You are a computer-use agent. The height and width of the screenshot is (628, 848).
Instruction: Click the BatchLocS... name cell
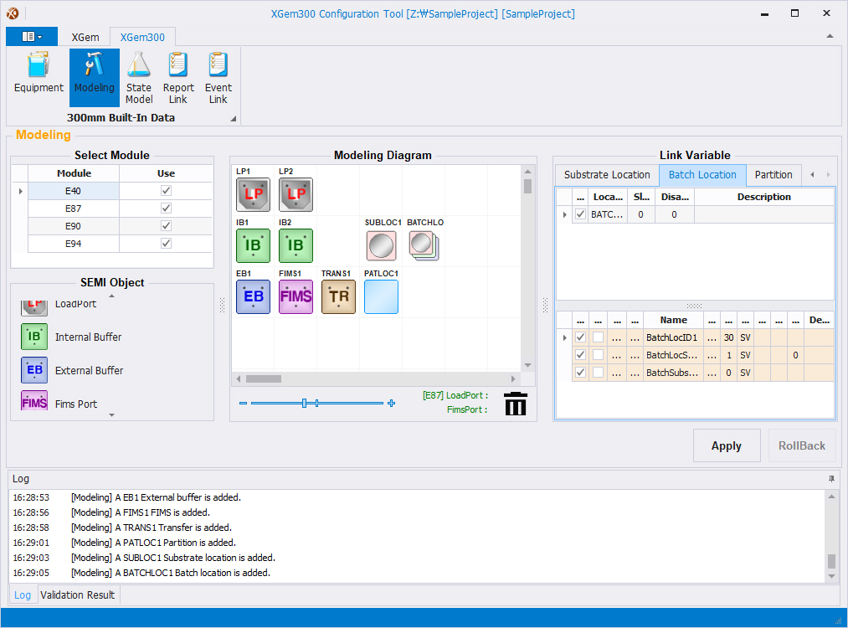[673, 355]
